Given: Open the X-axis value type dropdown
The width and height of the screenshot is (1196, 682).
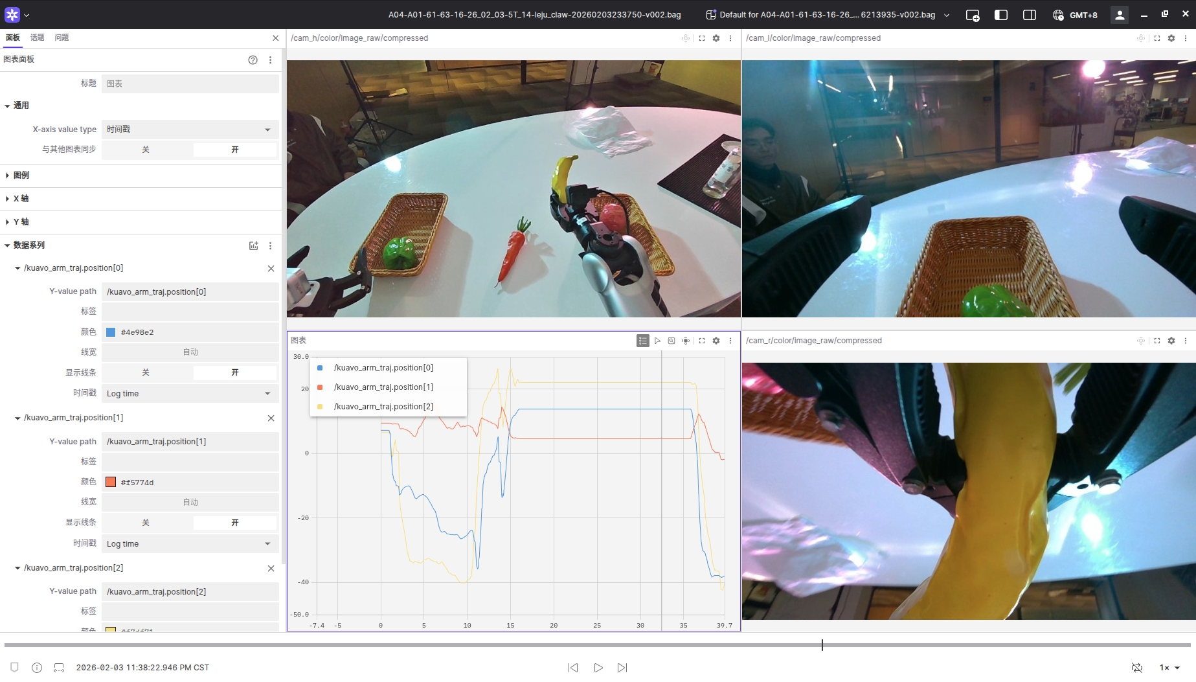Looking at the screenshot, I should (190, 130).
